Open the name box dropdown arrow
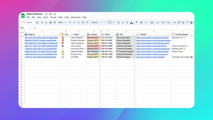 [30, 28]
